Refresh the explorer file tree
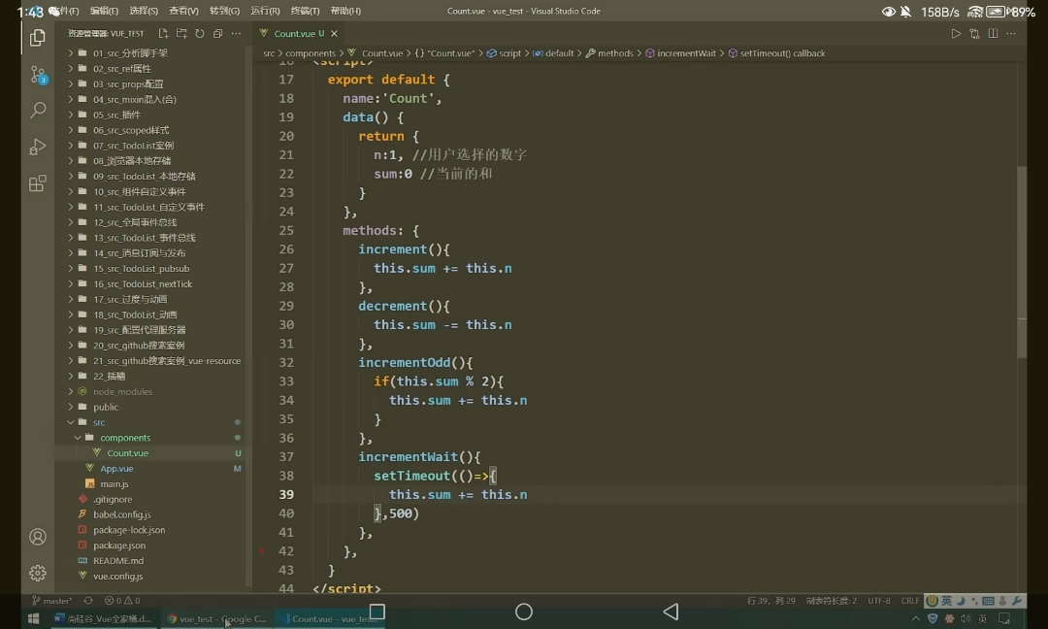This screenshot has height=629, width=1048. (x=199, y=33)
